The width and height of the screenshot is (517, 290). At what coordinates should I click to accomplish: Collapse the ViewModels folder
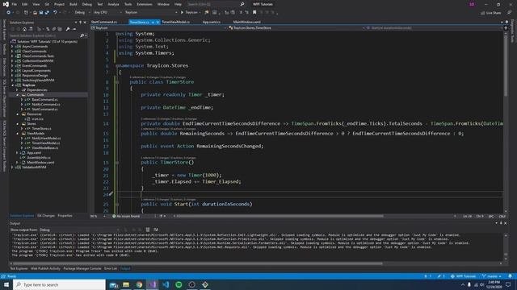pyautogui.click(x=18, y=134)
